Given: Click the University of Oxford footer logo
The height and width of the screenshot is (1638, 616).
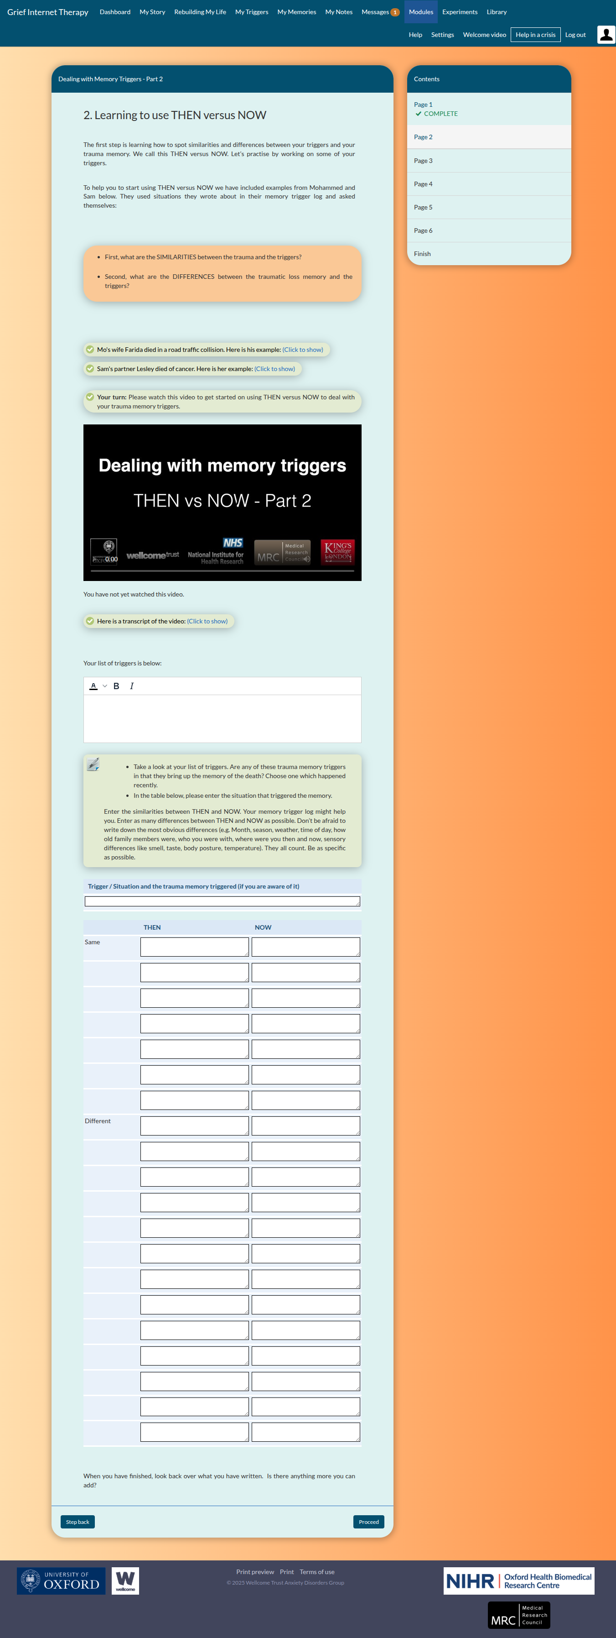Looking at the screenshot, I should point(61,1580).
